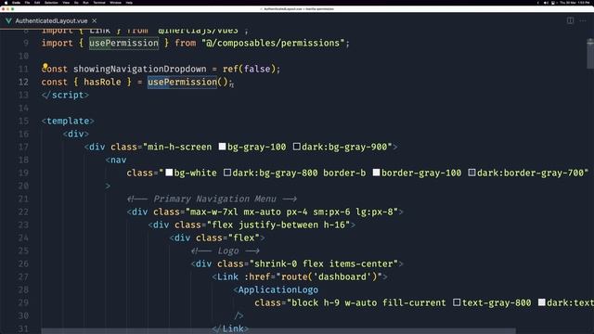Screen dimensions: 594x334
Task: Open the Apple menu
Action: click(x=6, y=3)
